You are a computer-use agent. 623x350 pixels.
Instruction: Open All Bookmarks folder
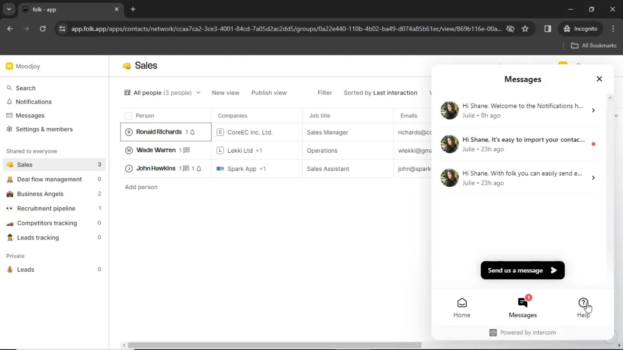pyautogui.click(x=594, y=46)
